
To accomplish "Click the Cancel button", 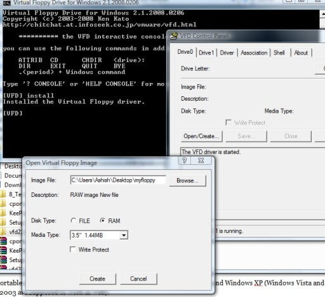I will coord(138,279).
